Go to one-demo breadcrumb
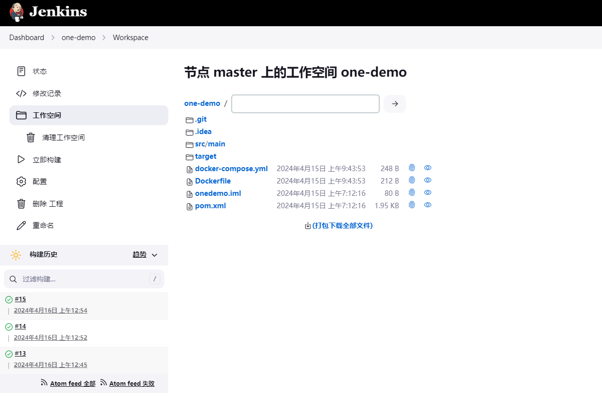 tap(79, 38)
